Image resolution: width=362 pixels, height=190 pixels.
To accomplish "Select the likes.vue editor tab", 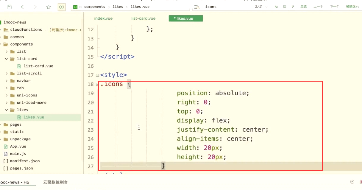I will click(185, 18).
